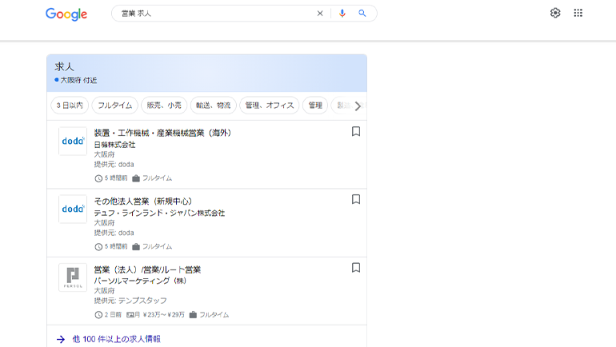Open 他 100 件以上の求人情報 link
The image size is (616, 347).
[x=116, y=339]
